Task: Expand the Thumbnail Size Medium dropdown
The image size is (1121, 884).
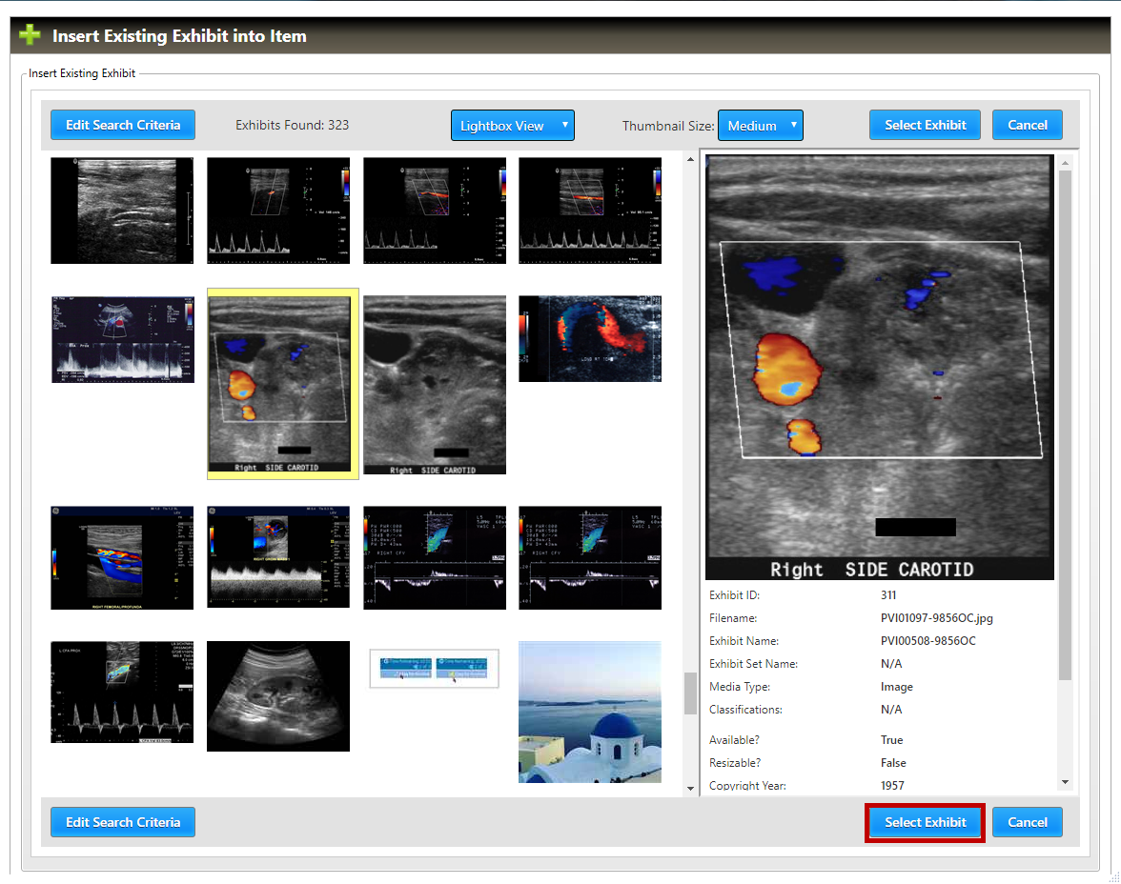Action: pos(760,126)
